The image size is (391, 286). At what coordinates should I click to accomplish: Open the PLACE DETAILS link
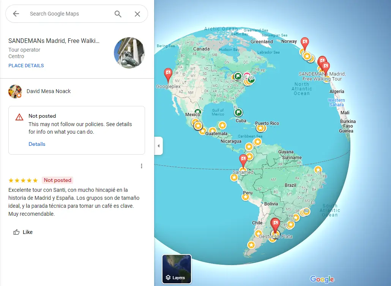(26, 66)
